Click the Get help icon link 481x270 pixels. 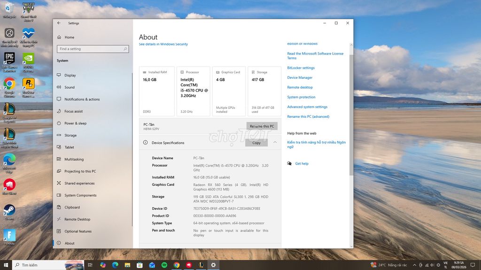coord(289,163)
